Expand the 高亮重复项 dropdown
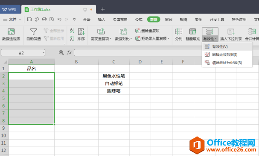The image size is (259, 157). pyautogui.click(x=111, y=39)
